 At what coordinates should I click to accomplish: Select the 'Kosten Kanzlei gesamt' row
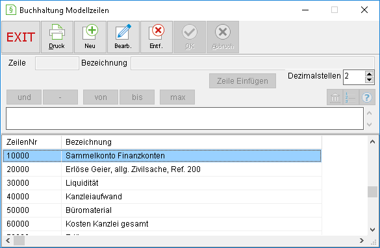click(162, 223)
